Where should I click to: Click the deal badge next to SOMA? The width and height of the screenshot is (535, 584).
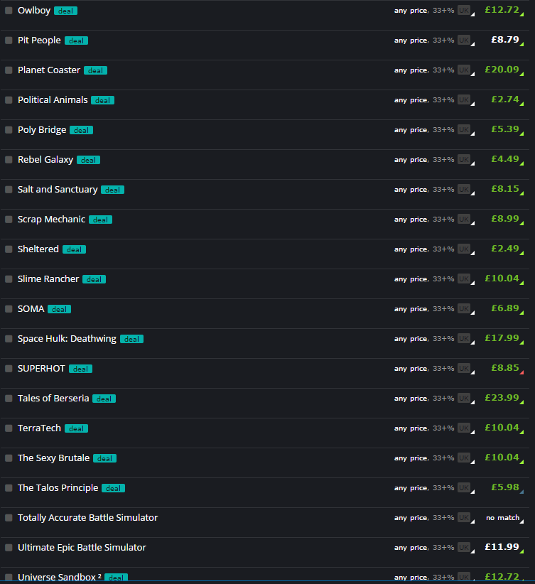(x=59, y=310)
